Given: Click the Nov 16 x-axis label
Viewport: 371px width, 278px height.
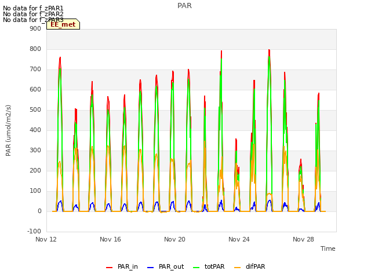Looking at the screenshot, I should tap(110, 239).
